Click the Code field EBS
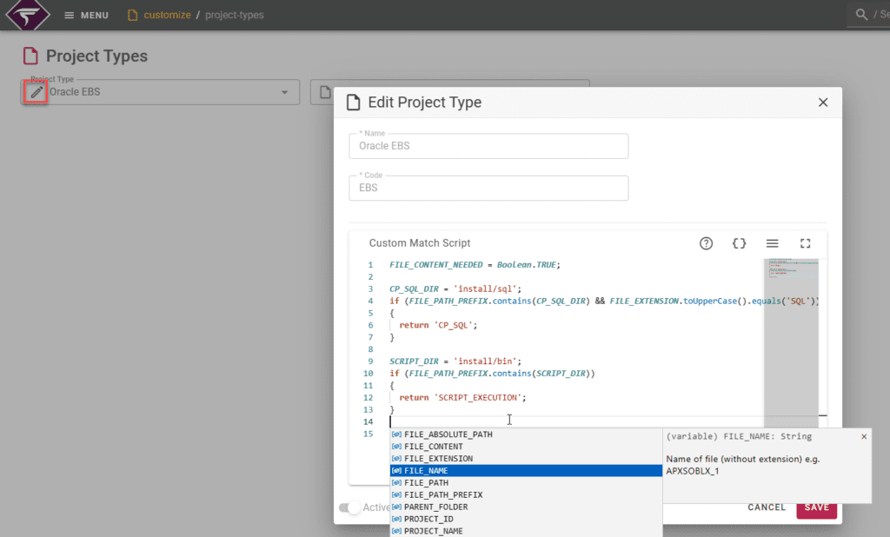Viewport: 890px width, 537px height. 488,188
